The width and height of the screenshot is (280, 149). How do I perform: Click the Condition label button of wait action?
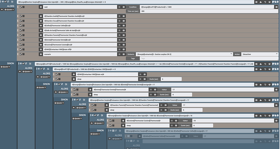(133, 7)
